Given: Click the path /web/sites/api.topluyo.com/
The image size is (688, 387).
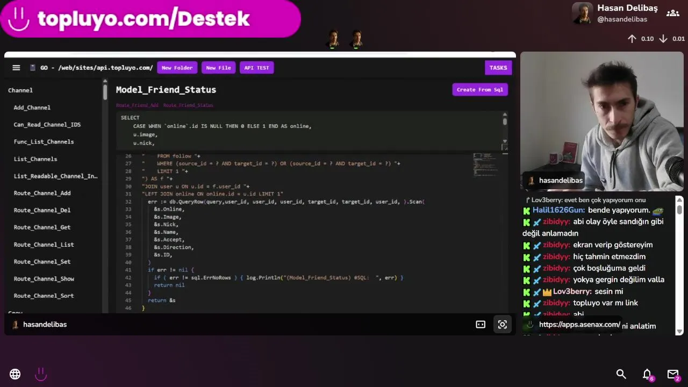Looking at the screenshot, I should tap(105, 68).
